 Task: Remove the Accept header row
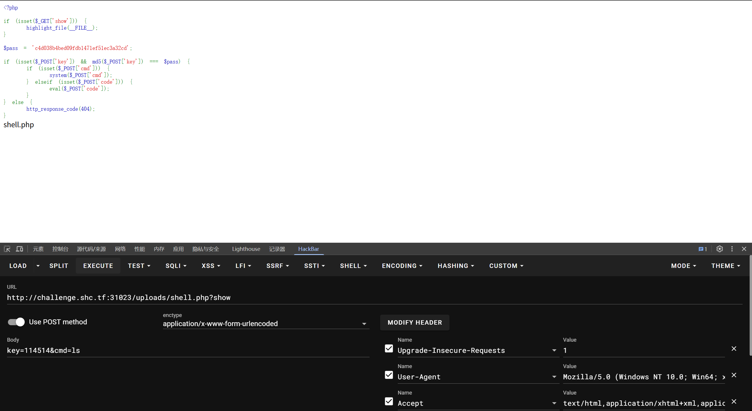(734, 401)
